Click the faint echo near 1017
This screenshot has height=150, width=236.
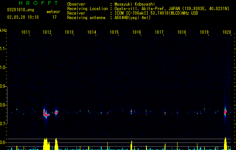(165, 113)
